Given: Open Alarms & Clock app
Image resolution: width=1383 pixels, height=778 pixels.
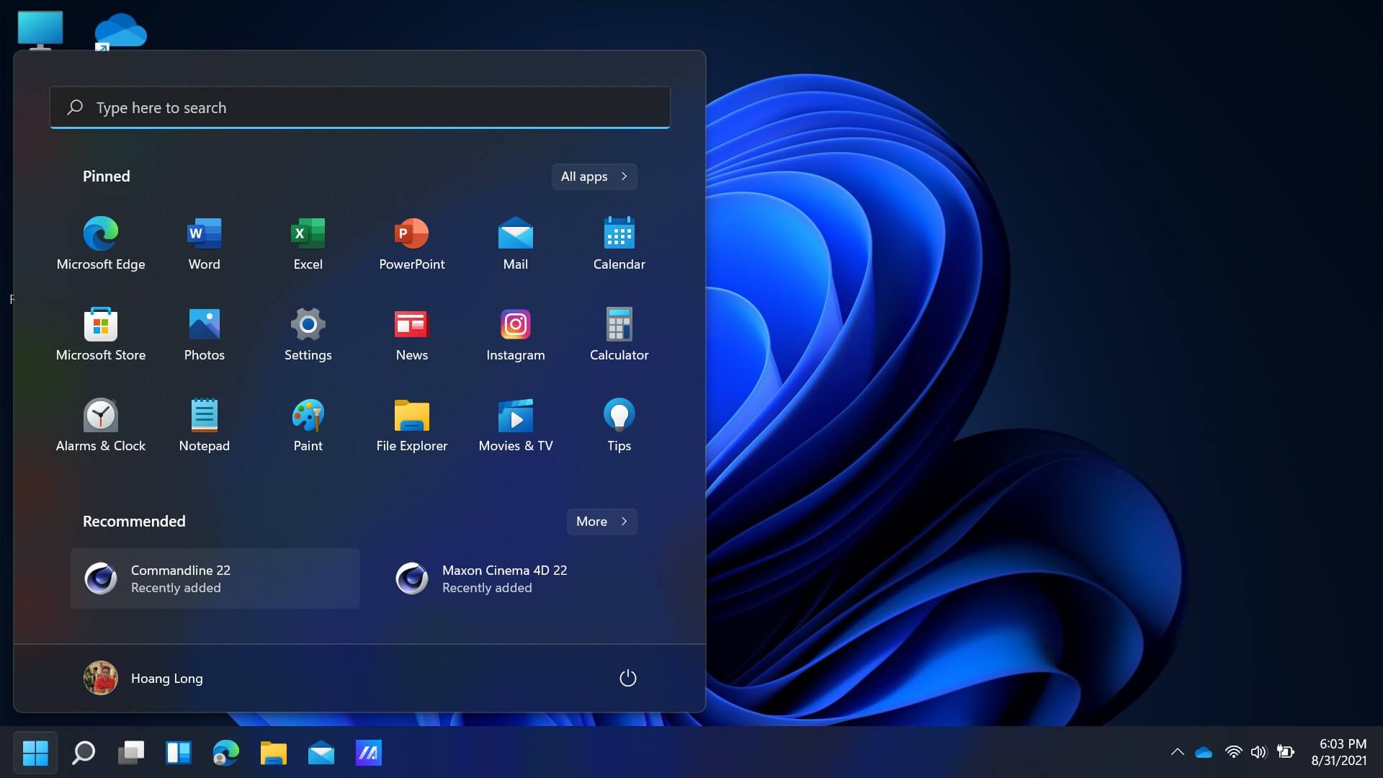Looking at the screenshot, I should coord(101,425).
